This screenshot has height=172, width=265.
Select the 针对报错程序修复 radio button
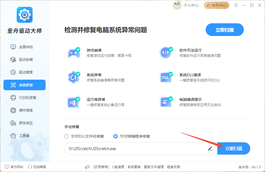coord(116,136)
